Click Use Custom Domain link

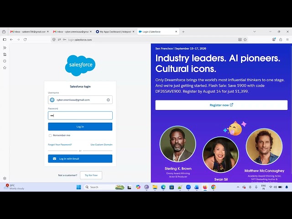[x=101, y=145]
